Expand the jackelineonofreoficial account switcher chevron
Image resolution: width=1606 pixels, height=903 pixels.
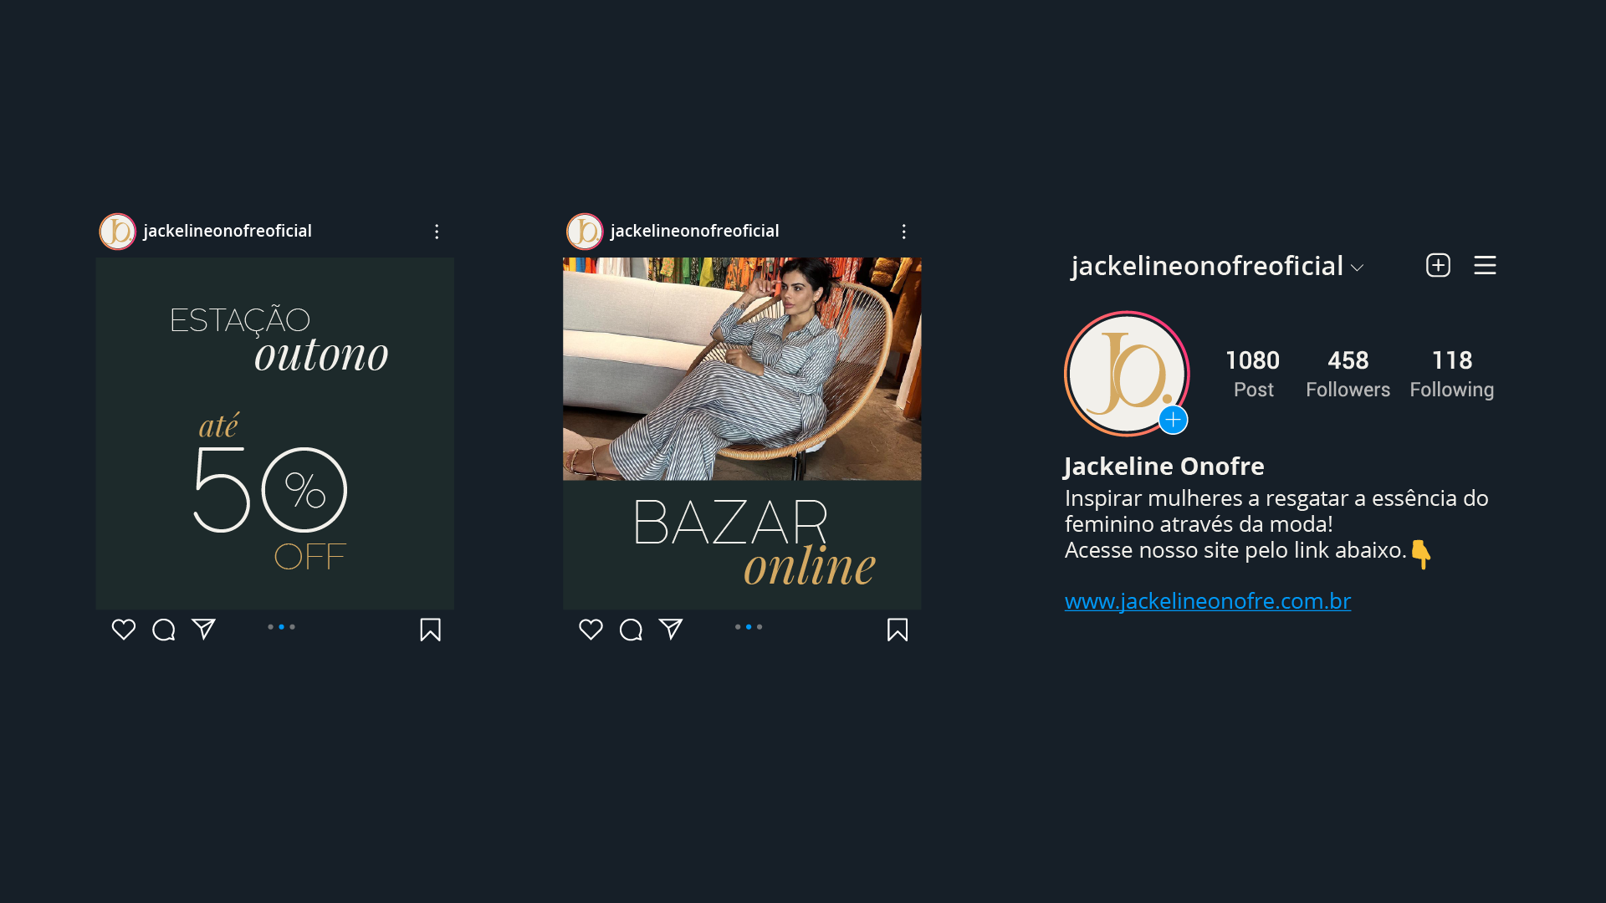tap(1357, 268)
